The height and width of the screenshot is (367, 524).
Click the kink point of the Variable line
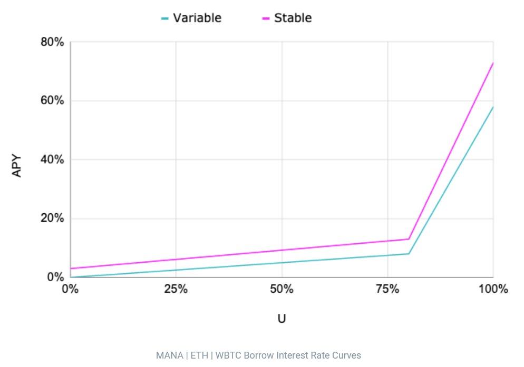point(409,254)
